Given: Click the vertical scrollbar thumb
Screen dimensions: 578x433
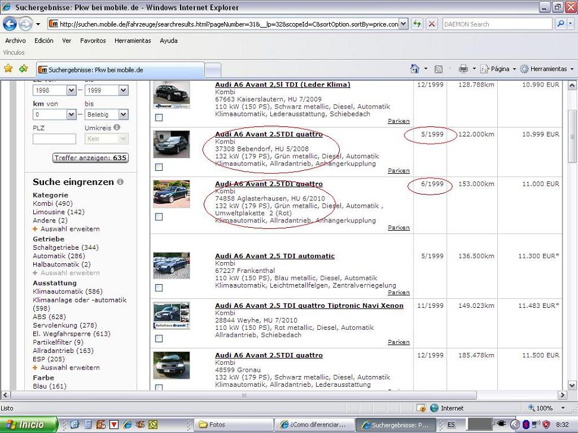Looking at the screenshot, I should coord(571,136).
